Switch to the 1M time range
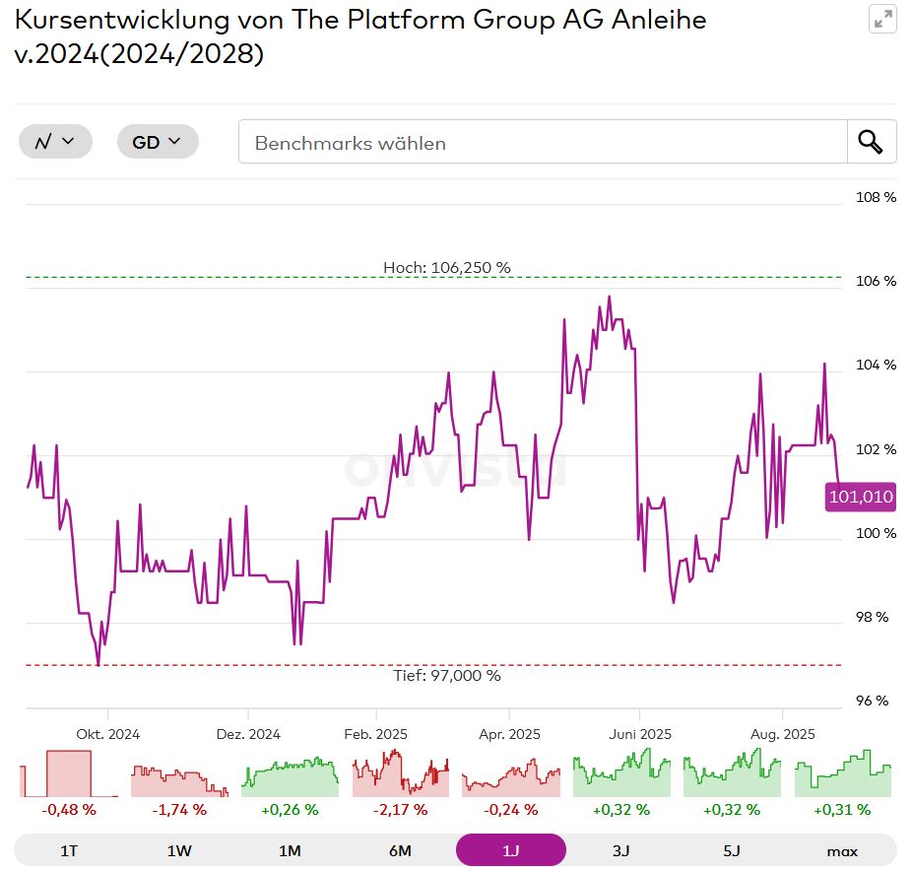 pyautogui.click(x=290, y=850)
